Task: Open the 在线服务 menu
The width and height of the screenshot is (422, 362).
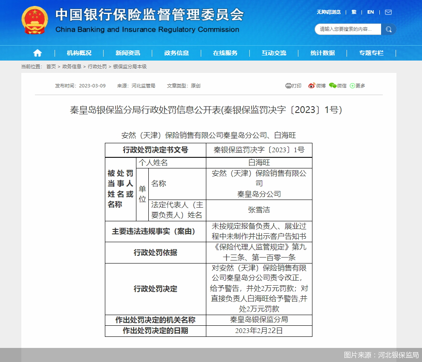Action: [225, 53]
